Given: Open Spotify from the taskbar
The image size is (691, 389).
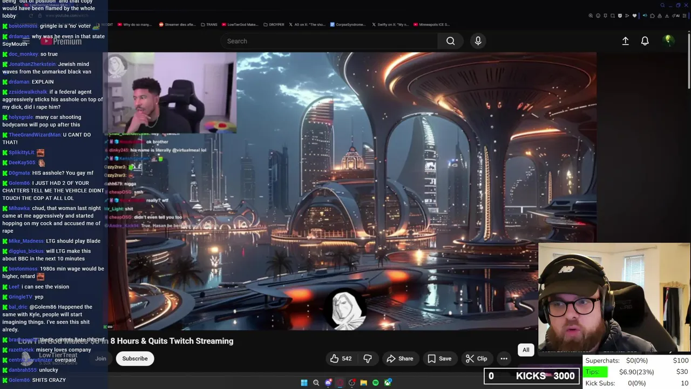Looking at the screenshot, I should click(376, 383).
